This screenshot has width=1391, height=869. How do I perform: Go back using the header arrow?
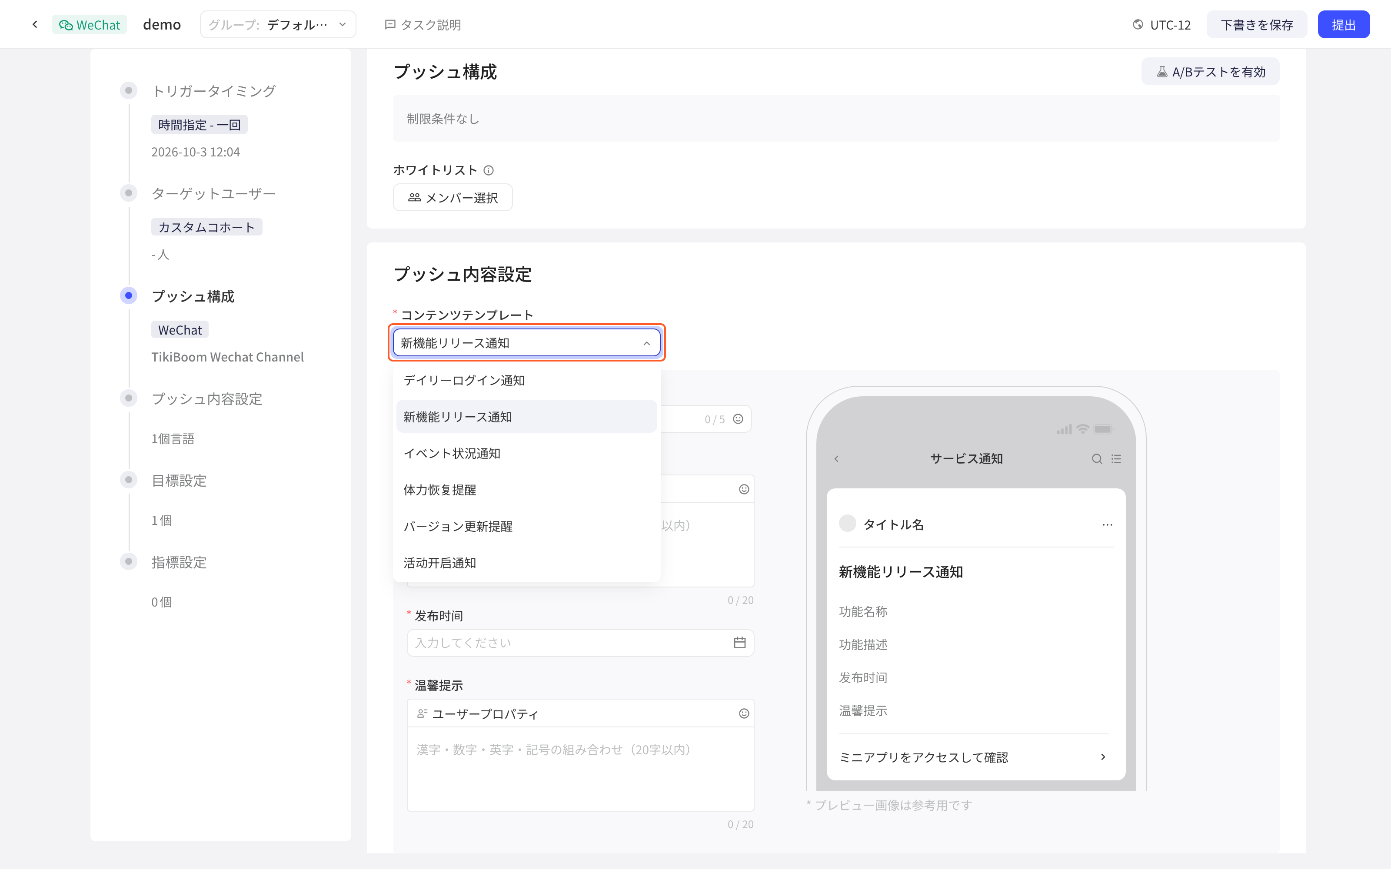pos(35,25)
